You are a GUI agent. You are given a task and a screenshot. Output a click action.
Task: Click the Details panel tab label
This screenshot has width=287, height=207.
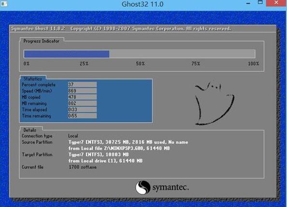click(30, 130)
